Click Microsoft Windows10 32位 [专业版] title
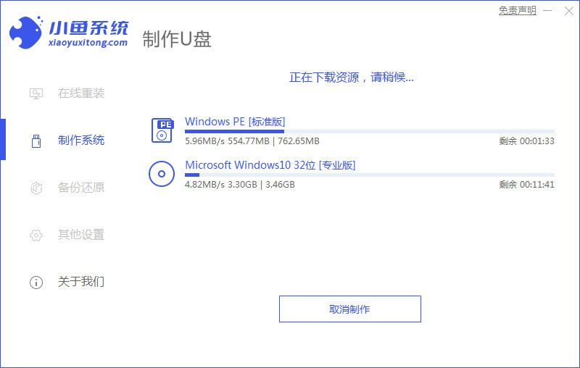The width and height of the screenshot is (580, 368). click(270, 165)
